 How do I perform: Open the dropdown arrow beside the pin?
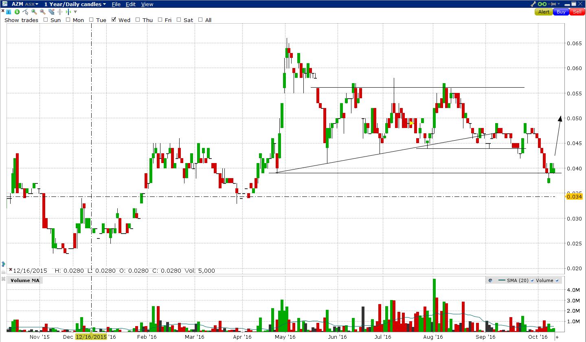point(559,4)
